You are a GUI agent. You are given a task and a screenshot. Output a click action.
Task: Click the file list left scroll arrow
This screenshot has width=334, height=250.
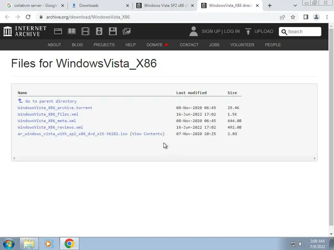click(x=14, y=159)
